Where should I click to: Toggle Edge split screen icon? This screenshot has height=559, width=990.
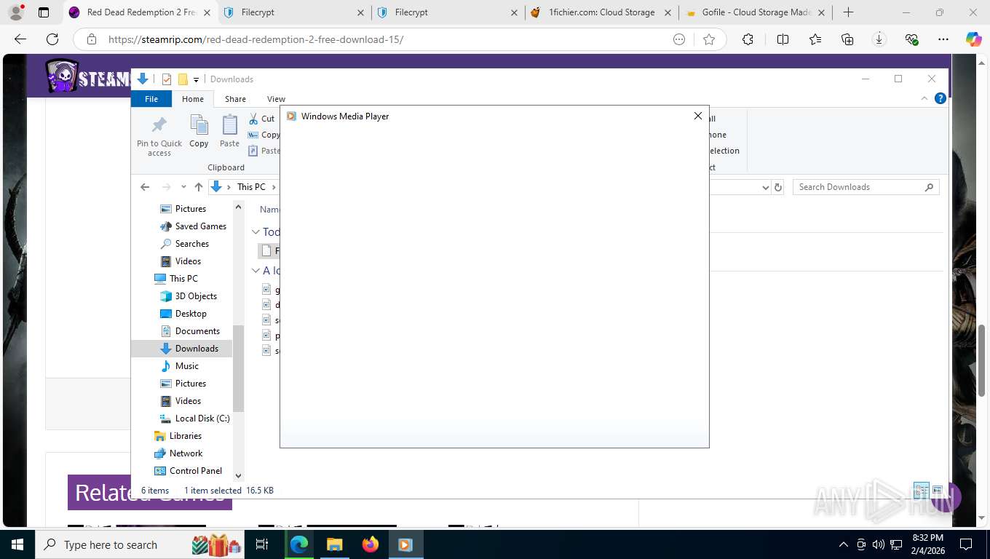coord(783,39)
